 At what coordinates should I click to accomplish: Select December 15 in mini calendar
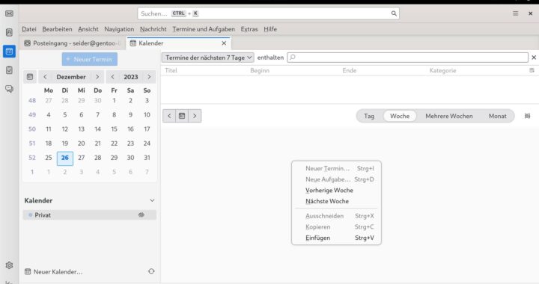coord(114,129)
